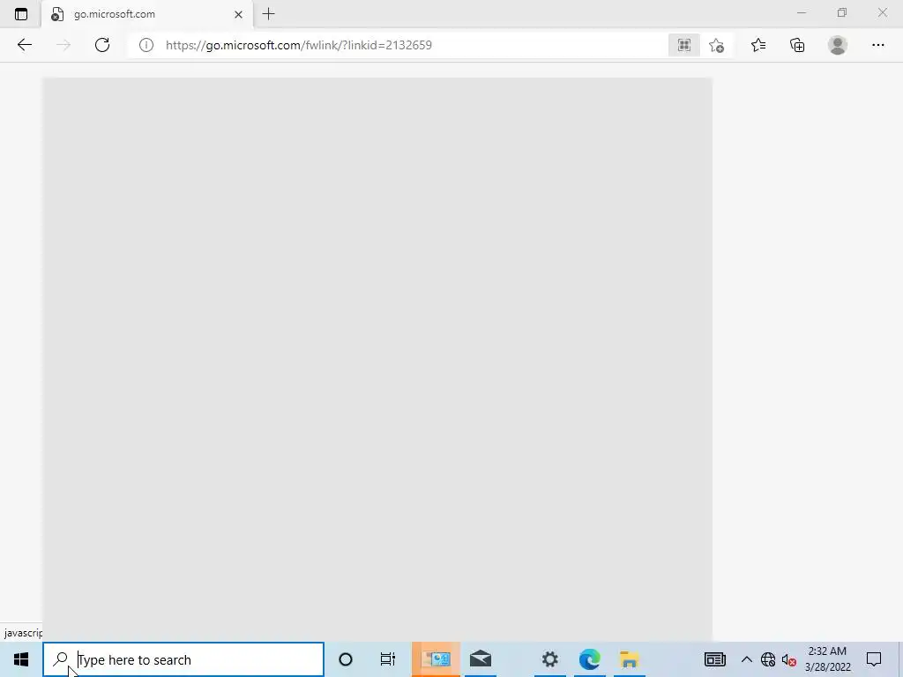Image resolution: width=903 pixels, height=677 pixels.
Task: Open Settings and more ellipsis menu
Action: (877, 45)
